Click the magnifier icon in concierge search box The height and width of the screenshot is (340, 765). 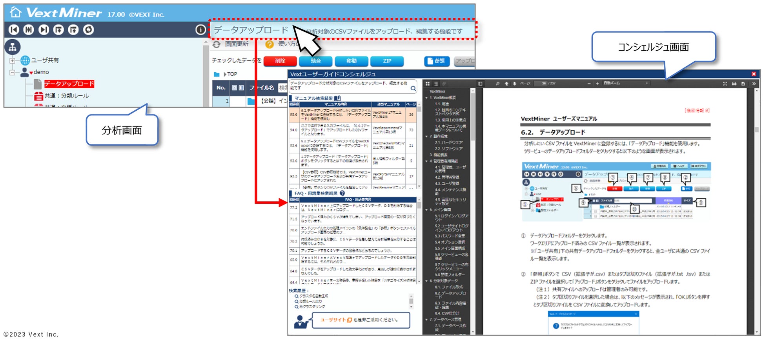point(413,88)
